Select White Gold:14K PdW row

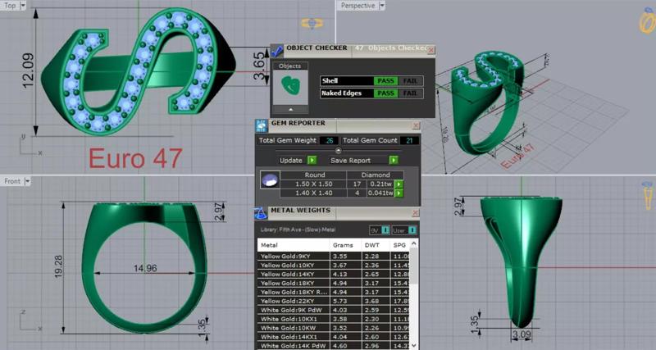pyautogui.click(x=334, y=345)
